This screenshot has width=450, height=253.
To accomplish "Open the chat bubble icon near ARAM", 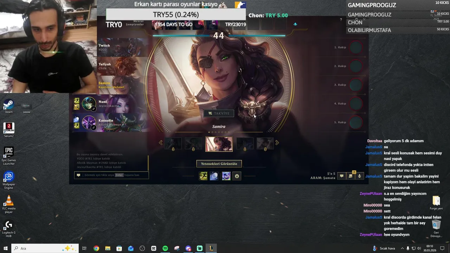I will point(341,176).
